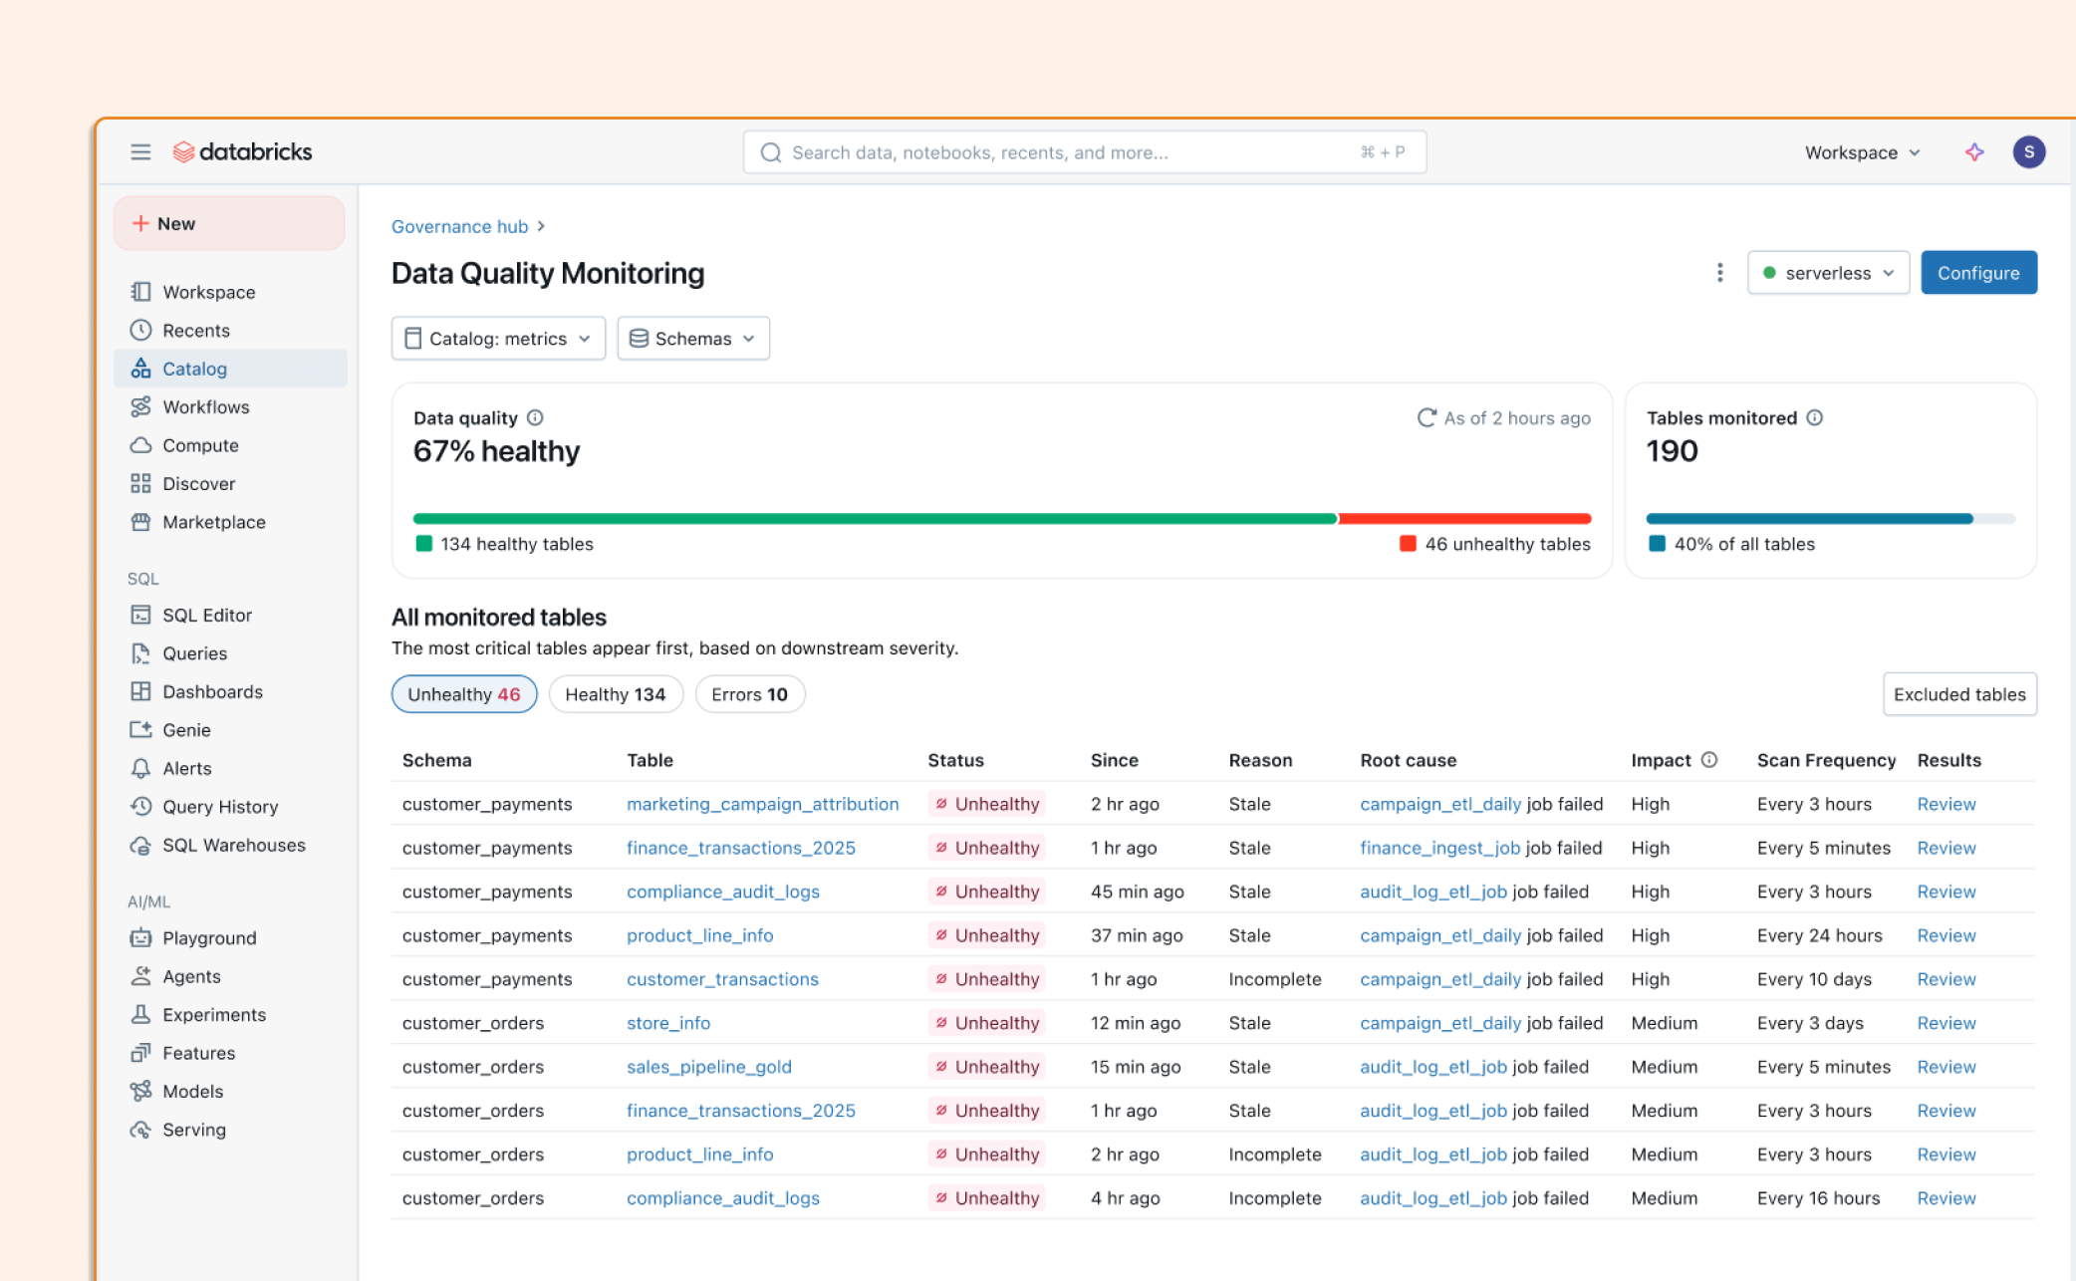The width and height of the screenshot is (2076, 1281).
Task: Toggle the Errors 10 filter chip
Action: (749, 694)
